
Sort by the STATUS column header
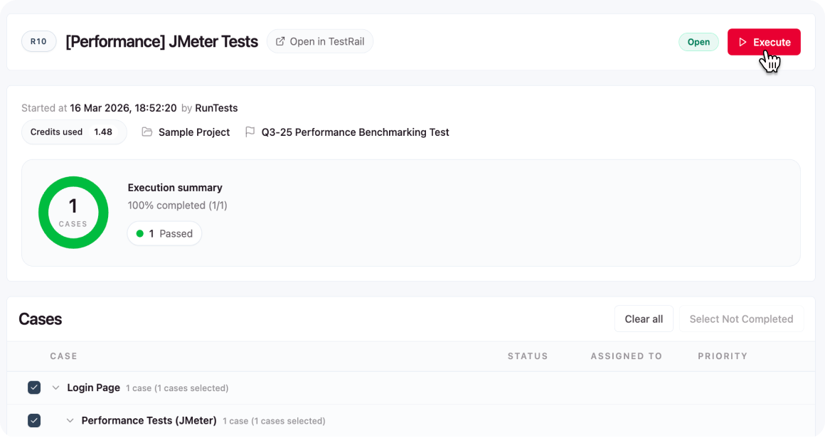528,356
